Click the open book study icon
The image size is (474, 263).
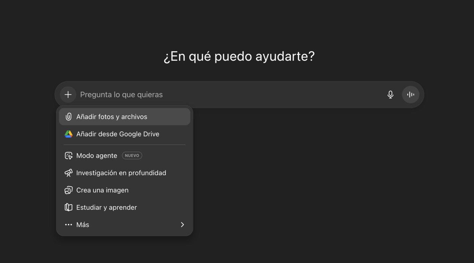(x=69, y=208)
